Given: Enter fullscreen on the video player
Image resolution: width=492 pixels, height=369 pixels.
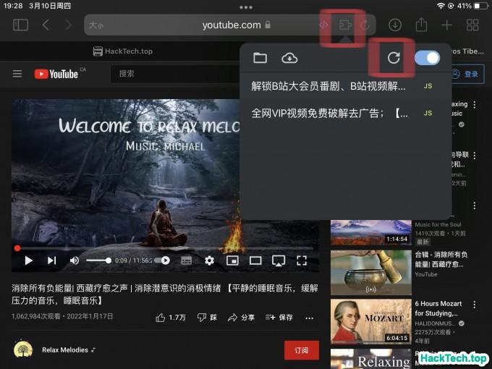Looking at the screenshot, I should tap(302, 260).
